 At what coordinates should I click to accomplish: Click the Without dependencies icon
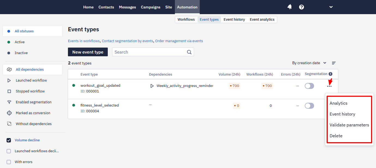pos(9,124)
